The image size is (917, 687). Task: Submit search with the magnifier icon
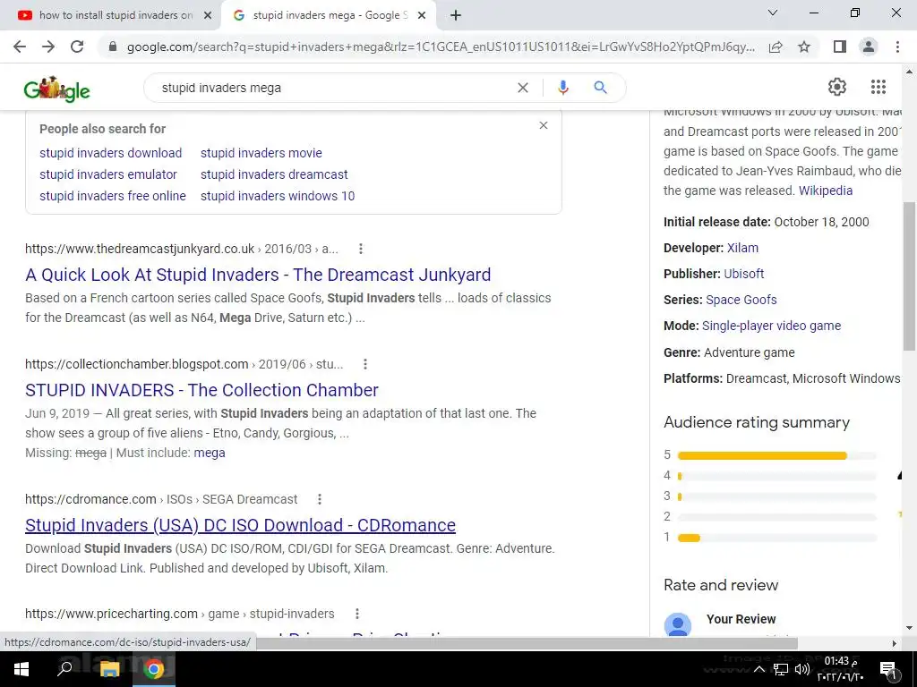[600, 88]
